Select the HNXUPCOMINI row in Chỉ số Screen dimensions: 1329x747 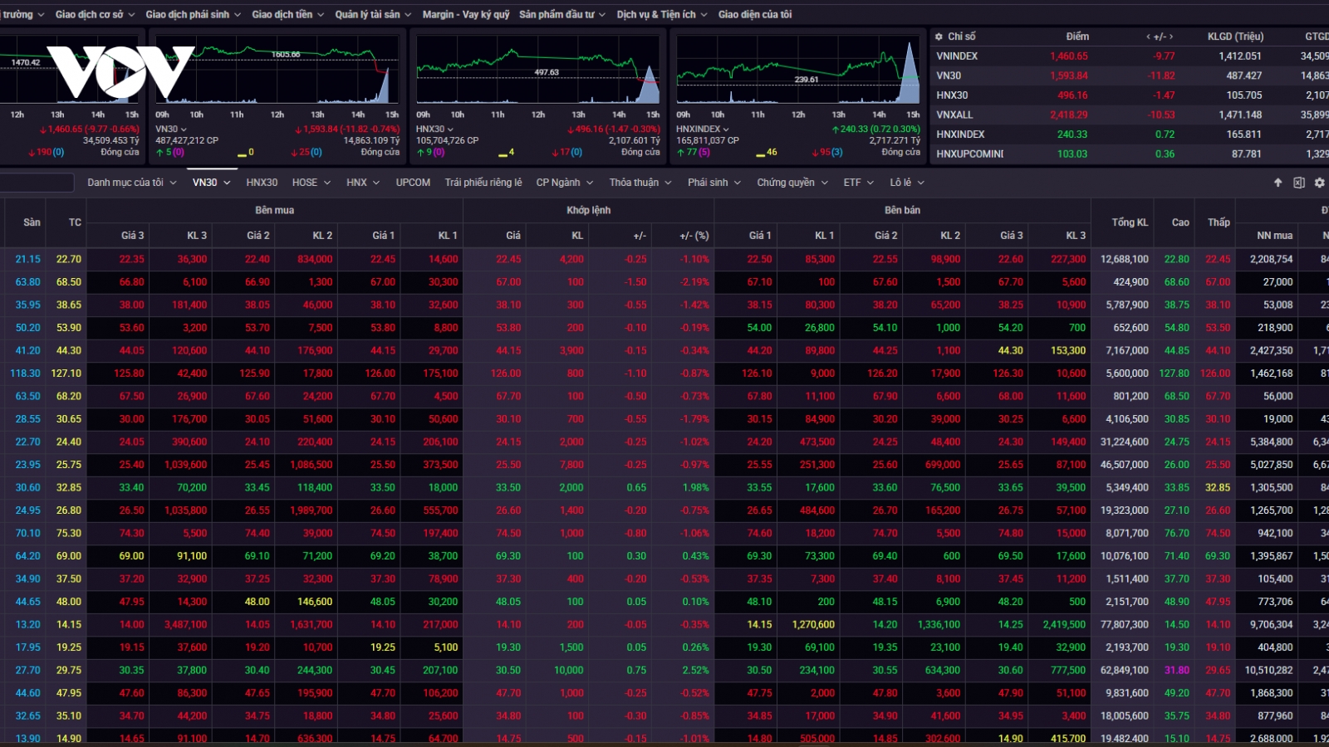(1130, 154)
